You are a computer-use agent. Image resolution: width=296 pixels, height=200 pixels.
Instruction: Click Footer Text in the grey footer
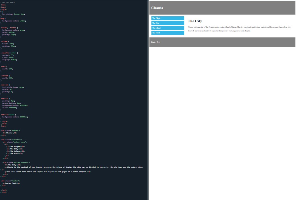156,42
